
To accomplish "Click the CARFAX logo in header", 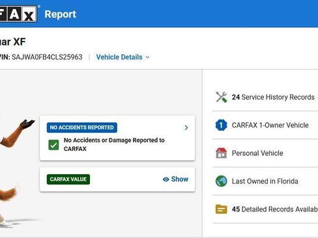I will coord(18,14).
